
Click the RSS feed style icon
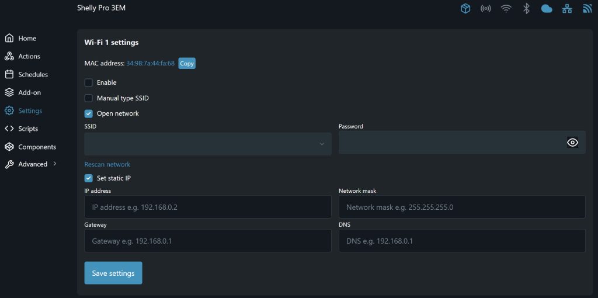[x=587, y=9]
